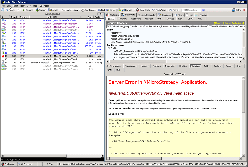The width and height of the screenshot is (248, 167).
Task: Sort sessions by Host column header
Action: (41, 17)
